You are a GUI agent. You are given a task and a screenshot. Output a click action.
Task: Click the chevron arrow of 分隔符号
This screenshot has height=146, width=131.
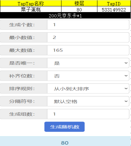[126, 101]
